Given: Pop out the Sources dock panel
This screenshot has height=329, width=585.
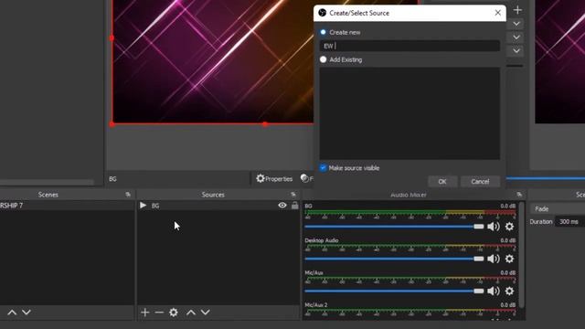Looking at the screenshot, I should [293, 195].
